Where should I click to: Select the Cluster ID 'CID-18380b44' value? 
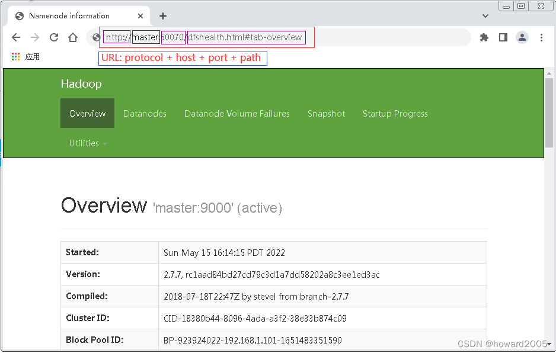point(255,319)
